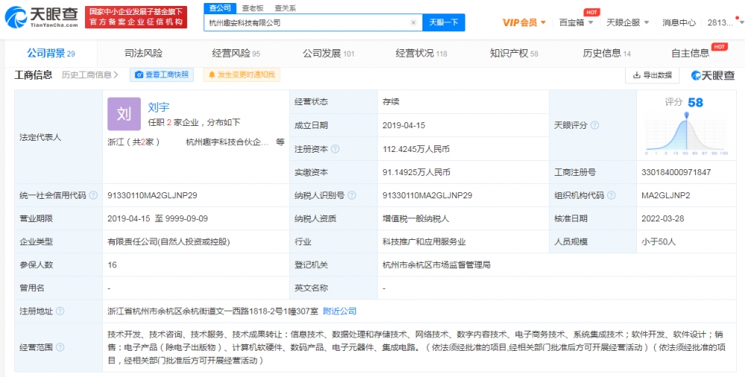Expand 历史工商信息 chevron link
Screen dimensions: 745x377
click(x=90, y=75)
